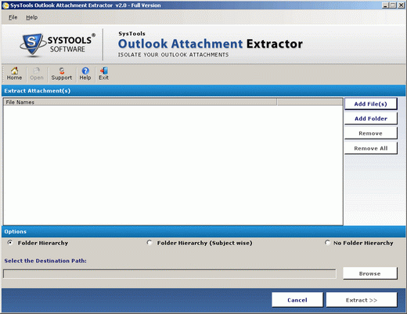Open the Help menu in the menu bar

click(x=31, y=17)
